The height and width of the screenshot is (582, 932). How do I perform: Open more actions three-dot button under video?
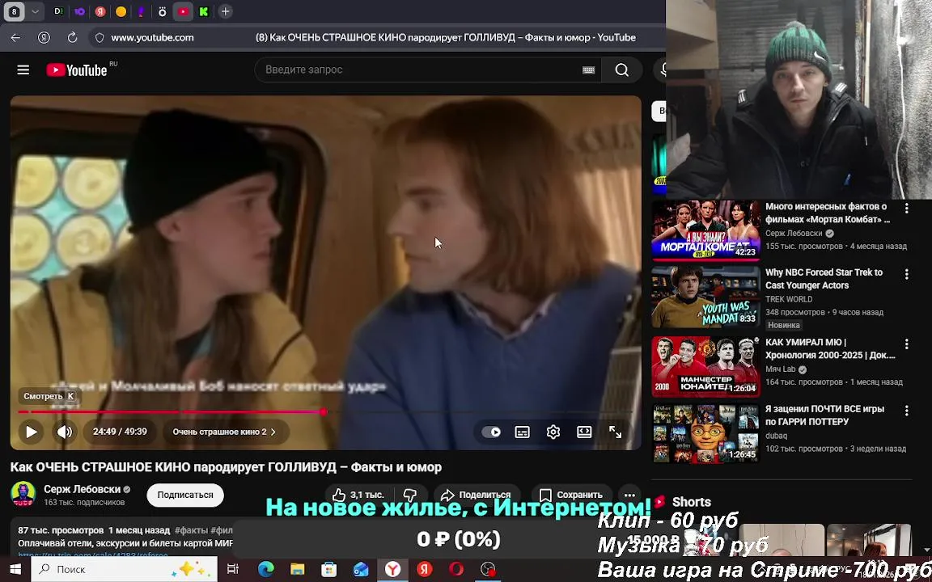tap(629, 495)
